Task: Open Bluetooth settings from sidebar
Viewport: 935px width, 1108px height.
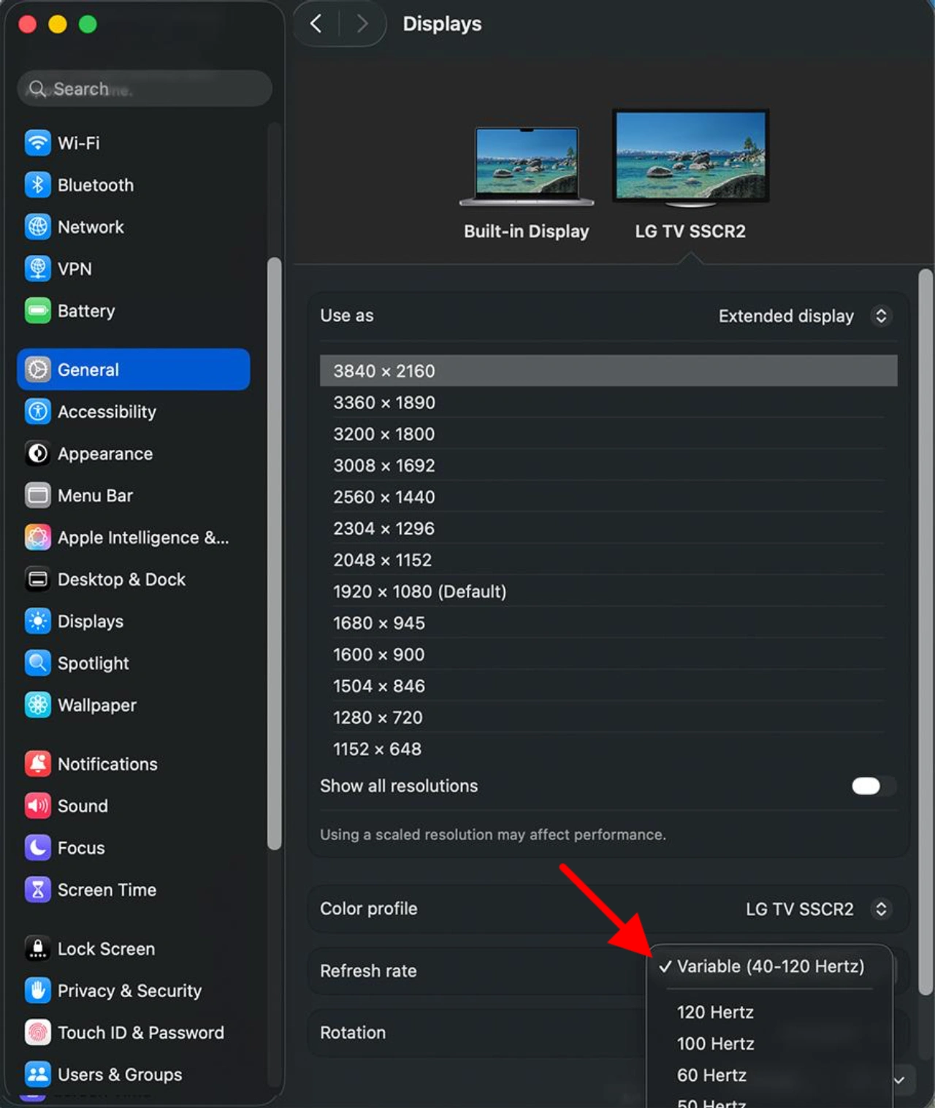Action: click(x=96, y=185)
